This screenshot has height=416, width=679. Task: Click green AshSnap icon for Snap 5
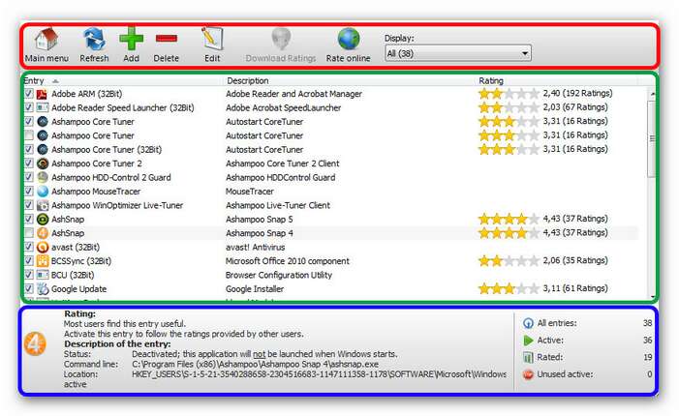(42, 220)
